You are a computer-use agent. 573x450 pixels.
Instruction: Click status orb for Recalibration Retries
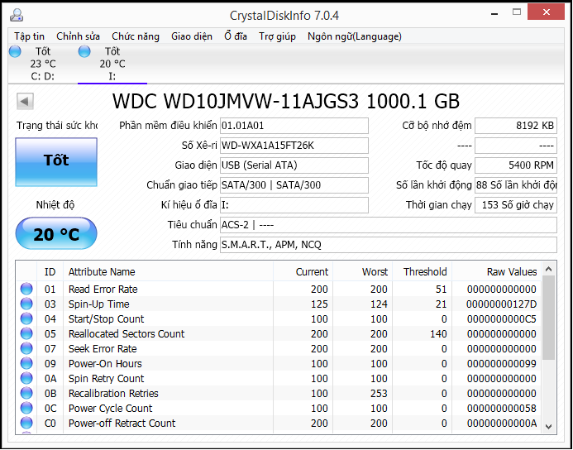pos(26,394)
